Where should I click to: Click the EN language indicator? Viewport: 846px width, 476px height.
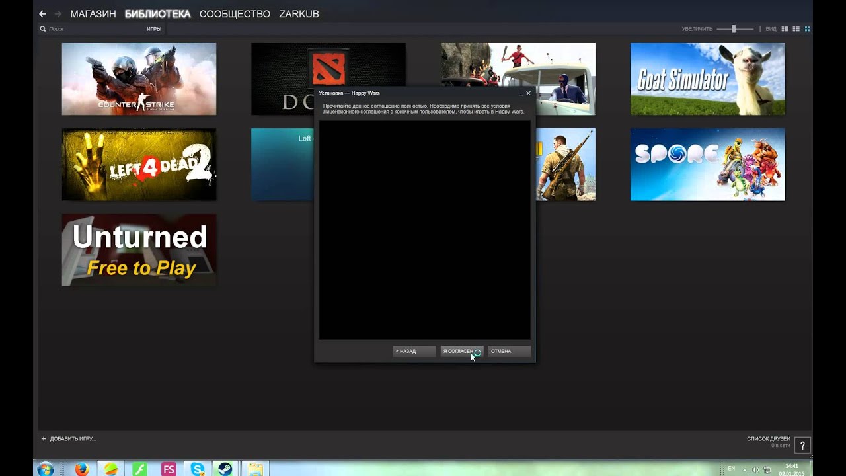[731, 469]
